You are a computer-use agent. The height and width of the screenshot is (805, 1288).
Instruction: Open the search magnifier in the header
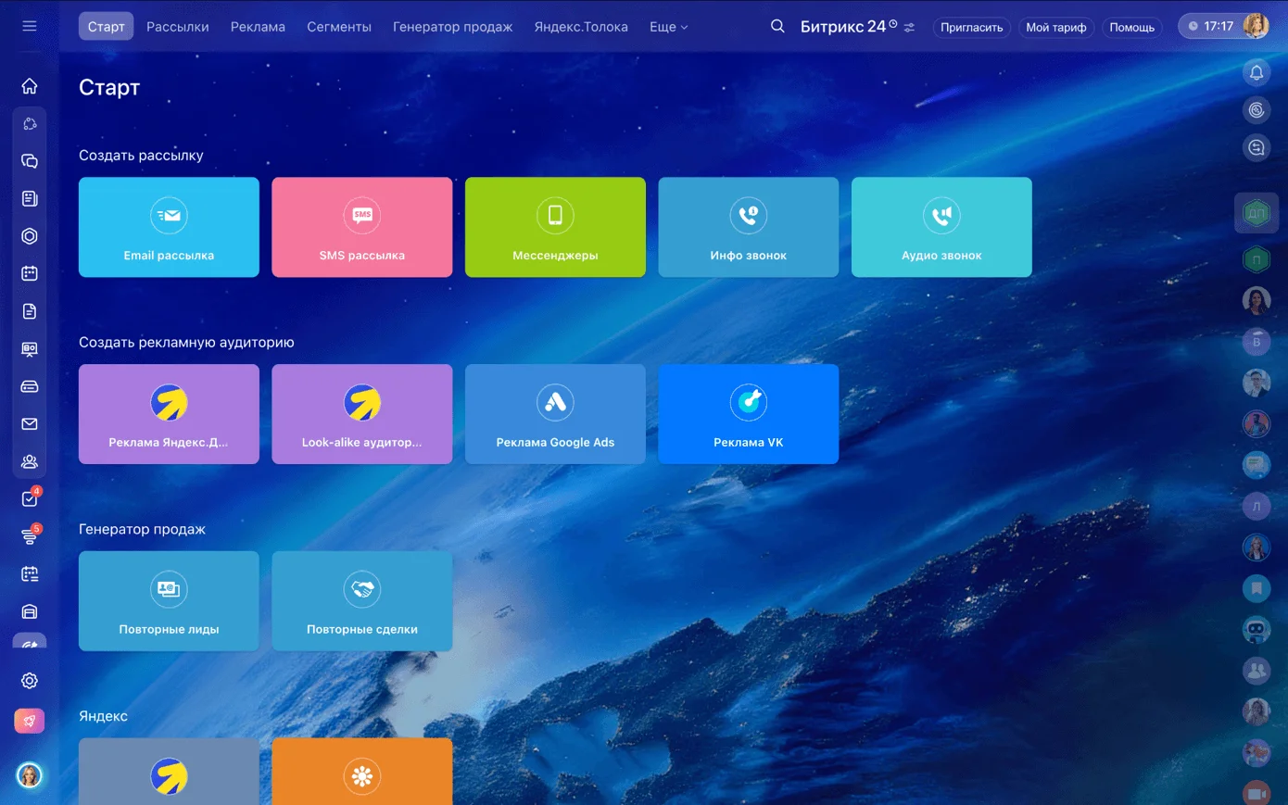pyautogui.click(x=777, y=26)
